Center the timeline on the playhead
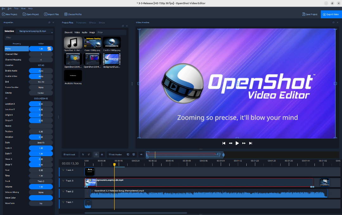Image resolution: width=342 pixels, height=215 pixels. (141, 154)
